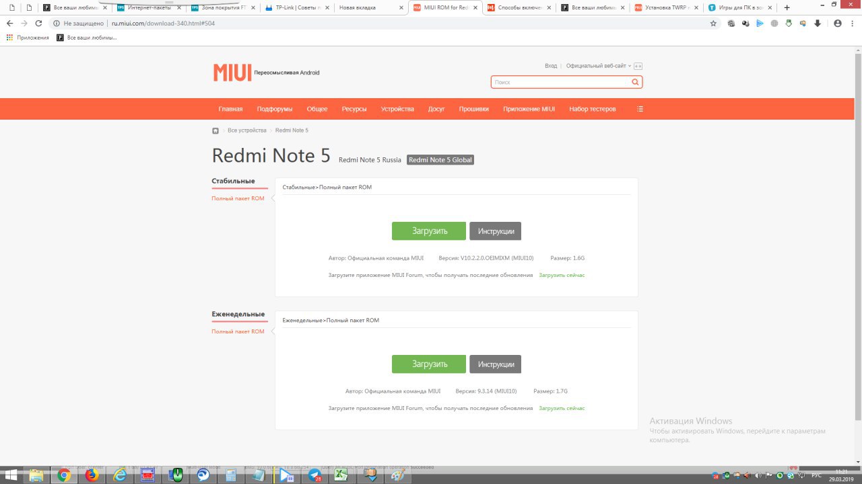The width and height of the screenshot is (862, 484).
Task: Open Все ваши любимы bookmark
Action: [87, 38]
